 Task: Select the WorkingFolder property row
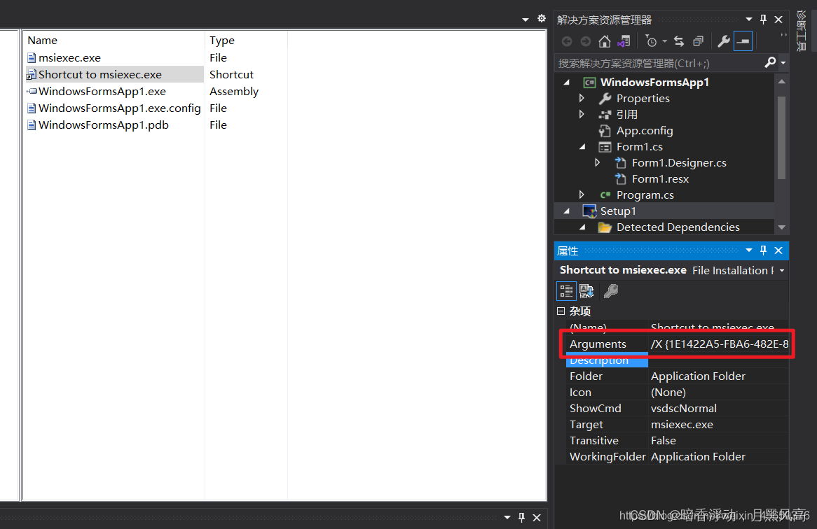[x=678, y=457]
